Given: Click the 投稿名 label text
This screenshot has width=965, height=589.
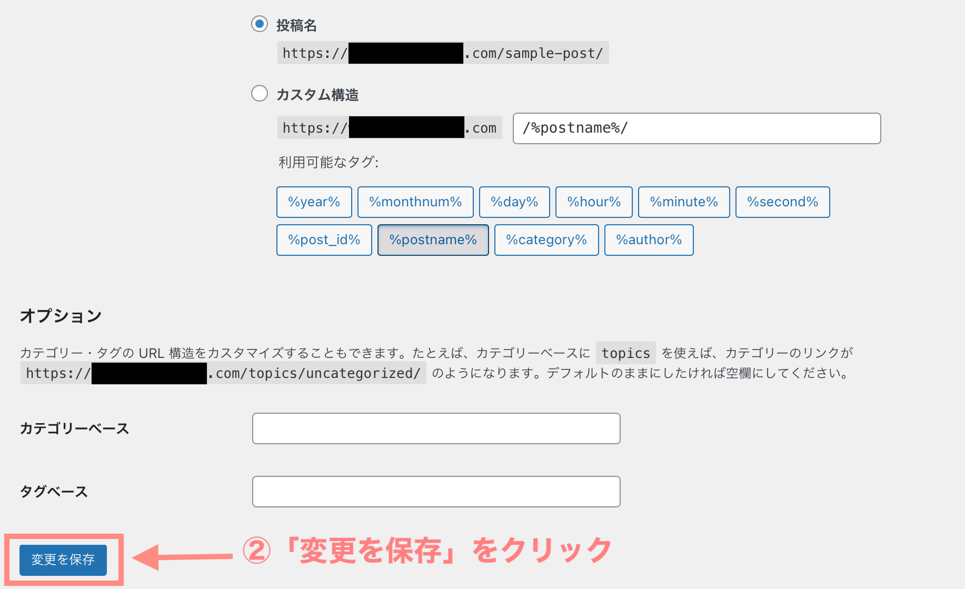Looking at the screenshot, I should pyautogui.click(x=296, y=25).
